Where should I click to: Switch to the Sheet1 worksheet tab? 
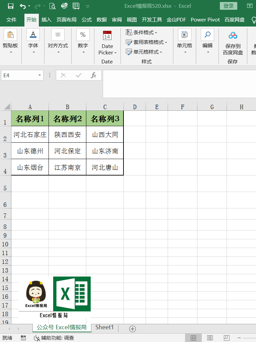click(104, 327)
